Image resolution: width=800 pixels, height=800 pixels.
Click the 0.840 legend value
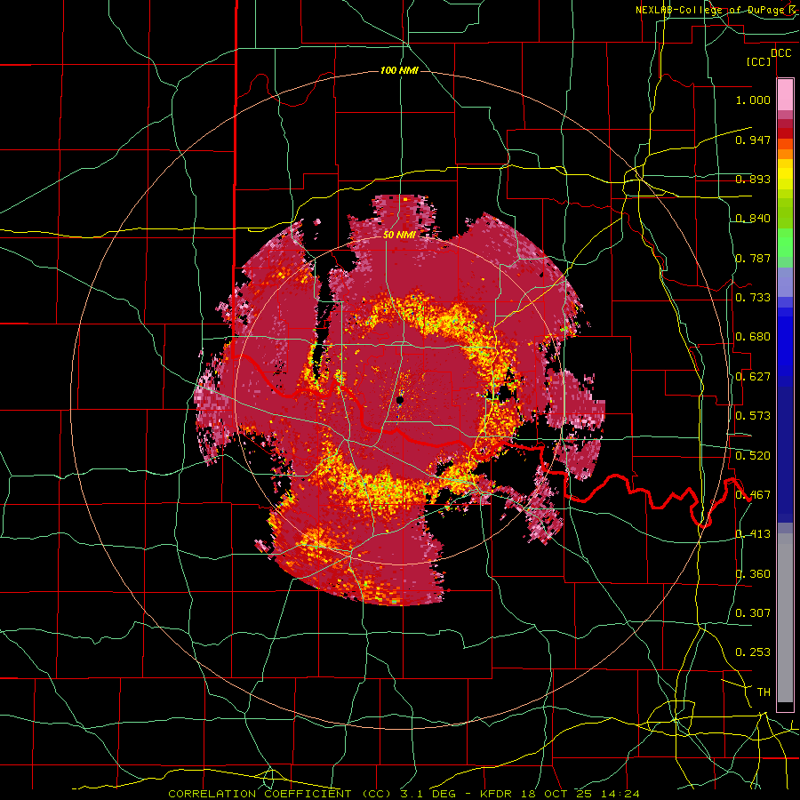753,219
